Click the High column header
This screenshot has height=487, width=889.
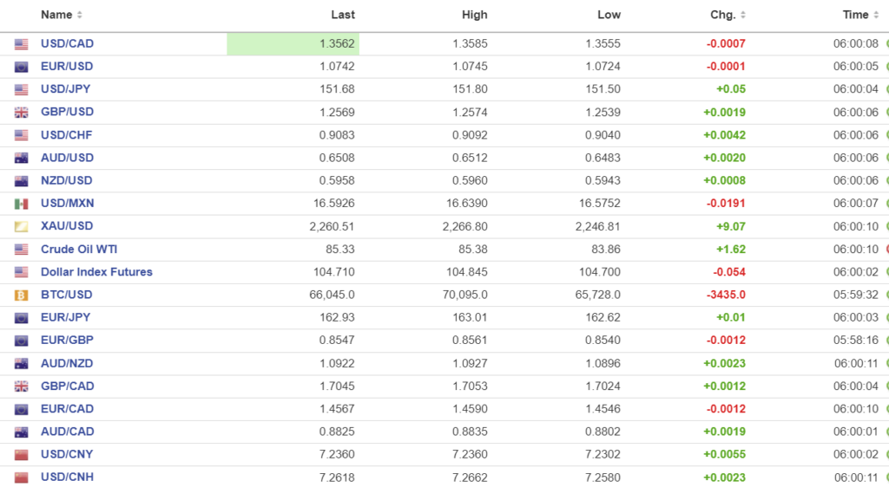point(475,15)
